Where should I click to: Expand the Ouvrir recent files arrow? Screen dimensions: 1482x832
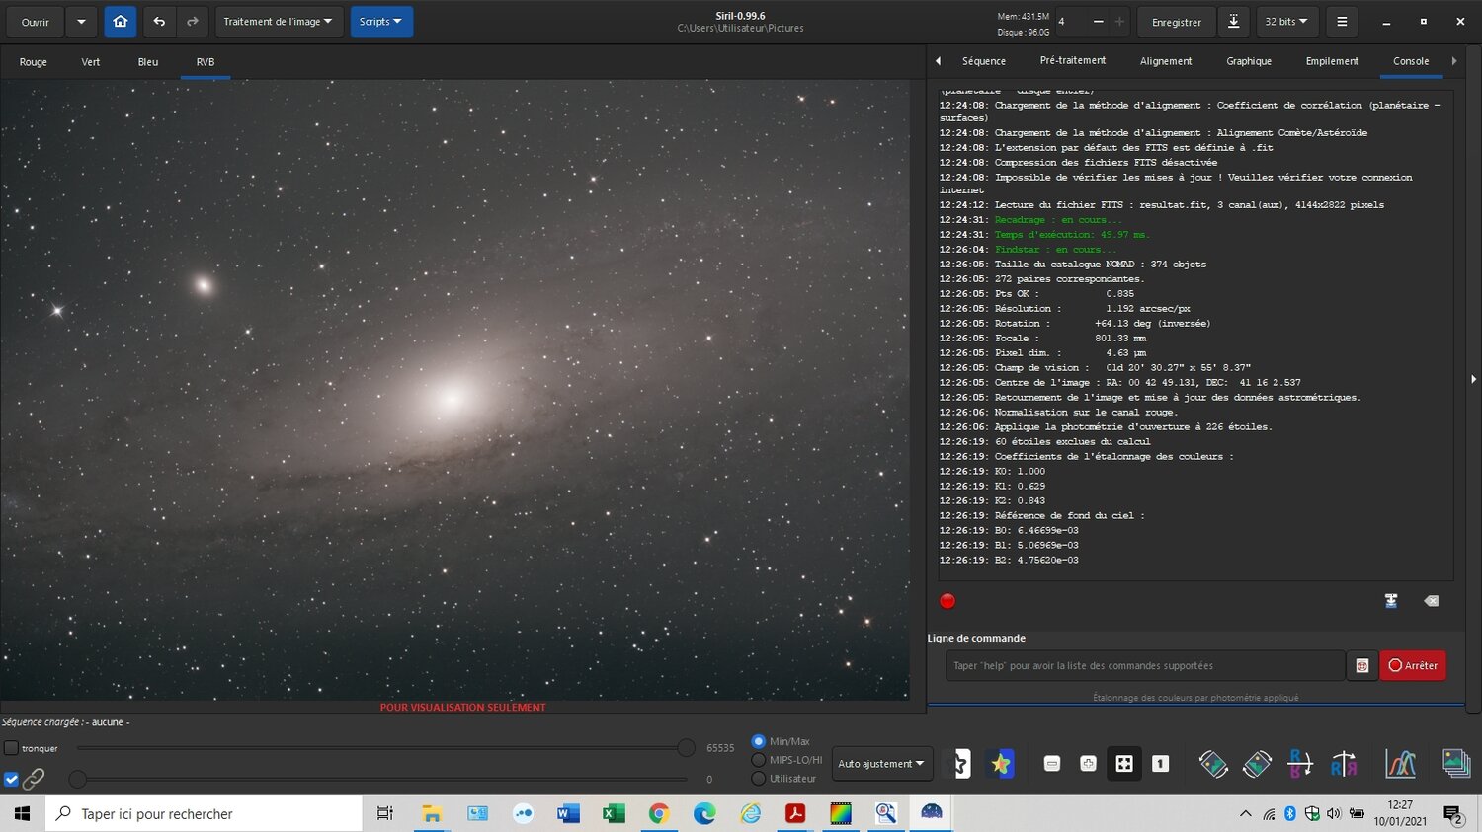click(81, 21)
